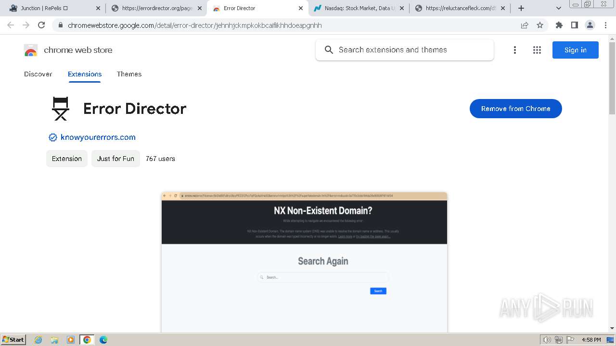
Task: Open the Windows Start menu
Action: point(13,340)
